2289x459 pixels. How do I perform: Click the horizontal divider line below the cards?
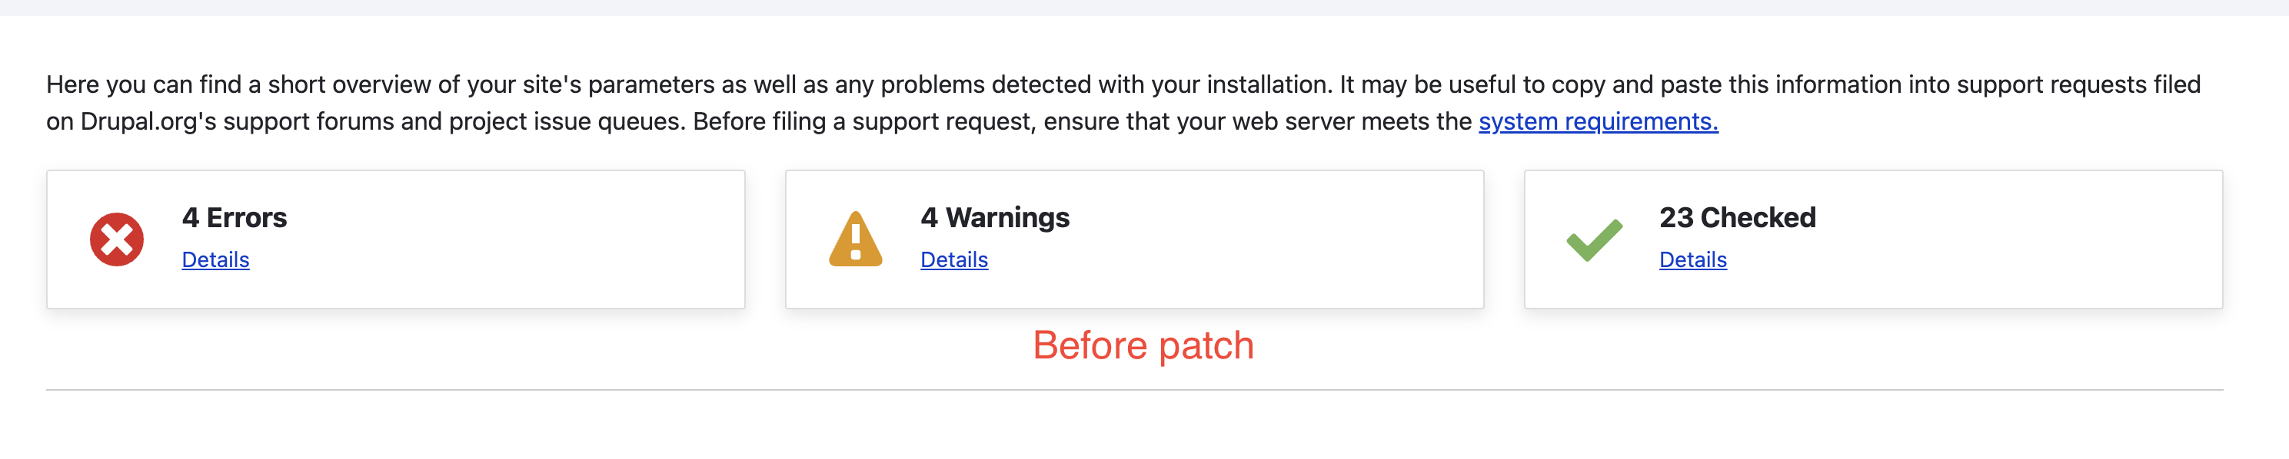[x=1135, y=390]
